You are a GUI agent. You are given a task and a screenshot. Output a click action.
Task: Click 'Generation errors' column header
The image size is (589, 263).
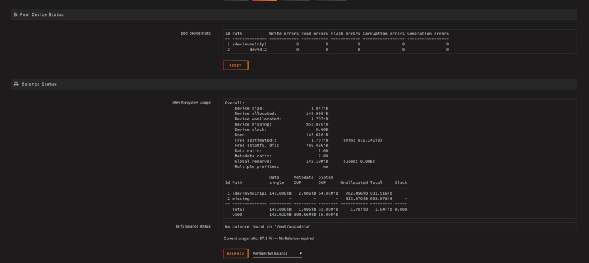428,34
